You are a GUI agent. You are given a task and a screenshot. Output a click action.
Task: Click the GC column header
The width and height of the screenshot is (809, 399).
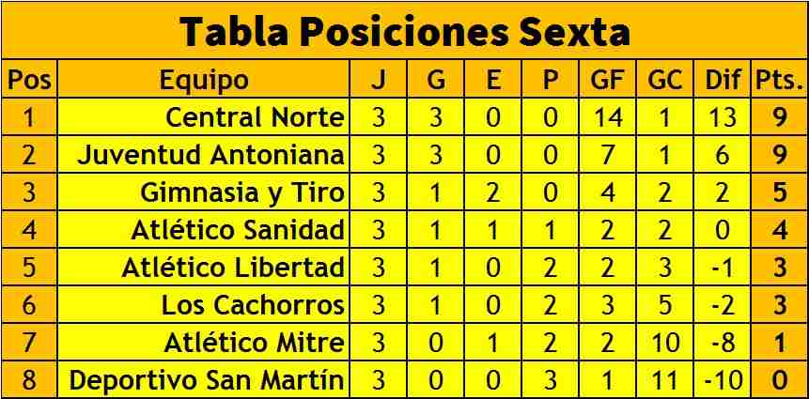pos(664,79)
